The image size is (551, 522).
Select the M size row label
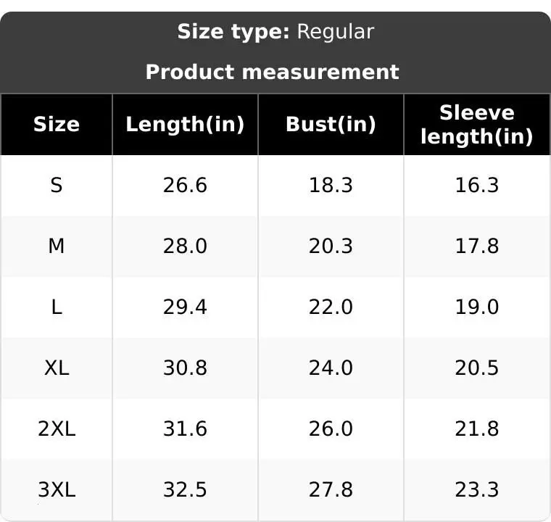[x=57, y=246]
